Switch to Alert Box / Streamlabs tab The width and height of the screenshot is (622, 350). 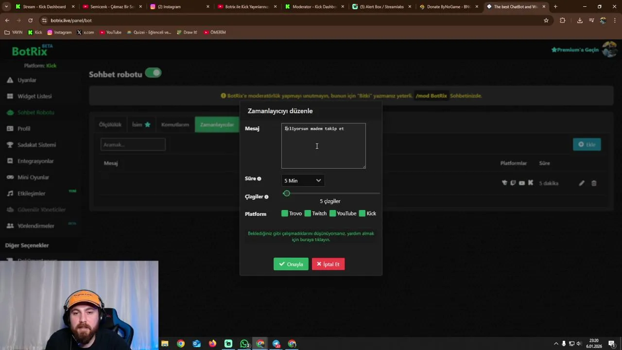(381, 7)
